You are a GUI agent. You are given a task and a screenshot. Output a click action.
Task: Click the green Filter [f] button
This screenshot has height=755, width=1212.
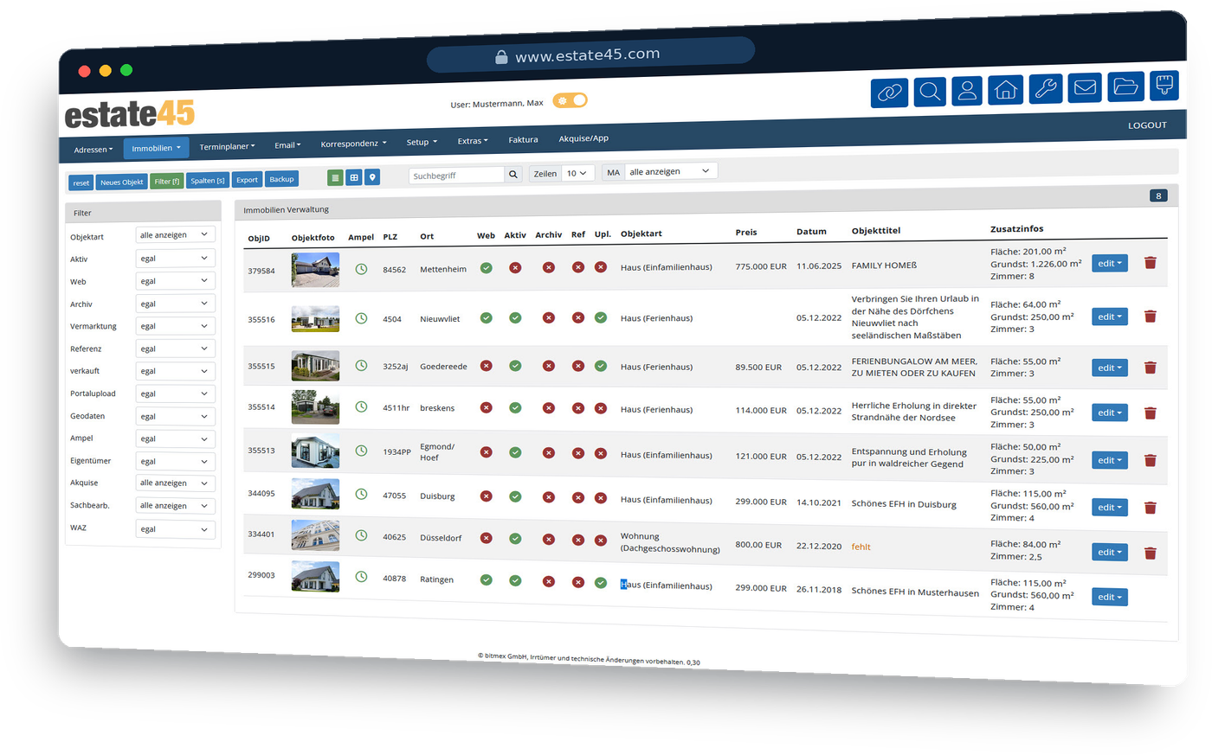166,181
